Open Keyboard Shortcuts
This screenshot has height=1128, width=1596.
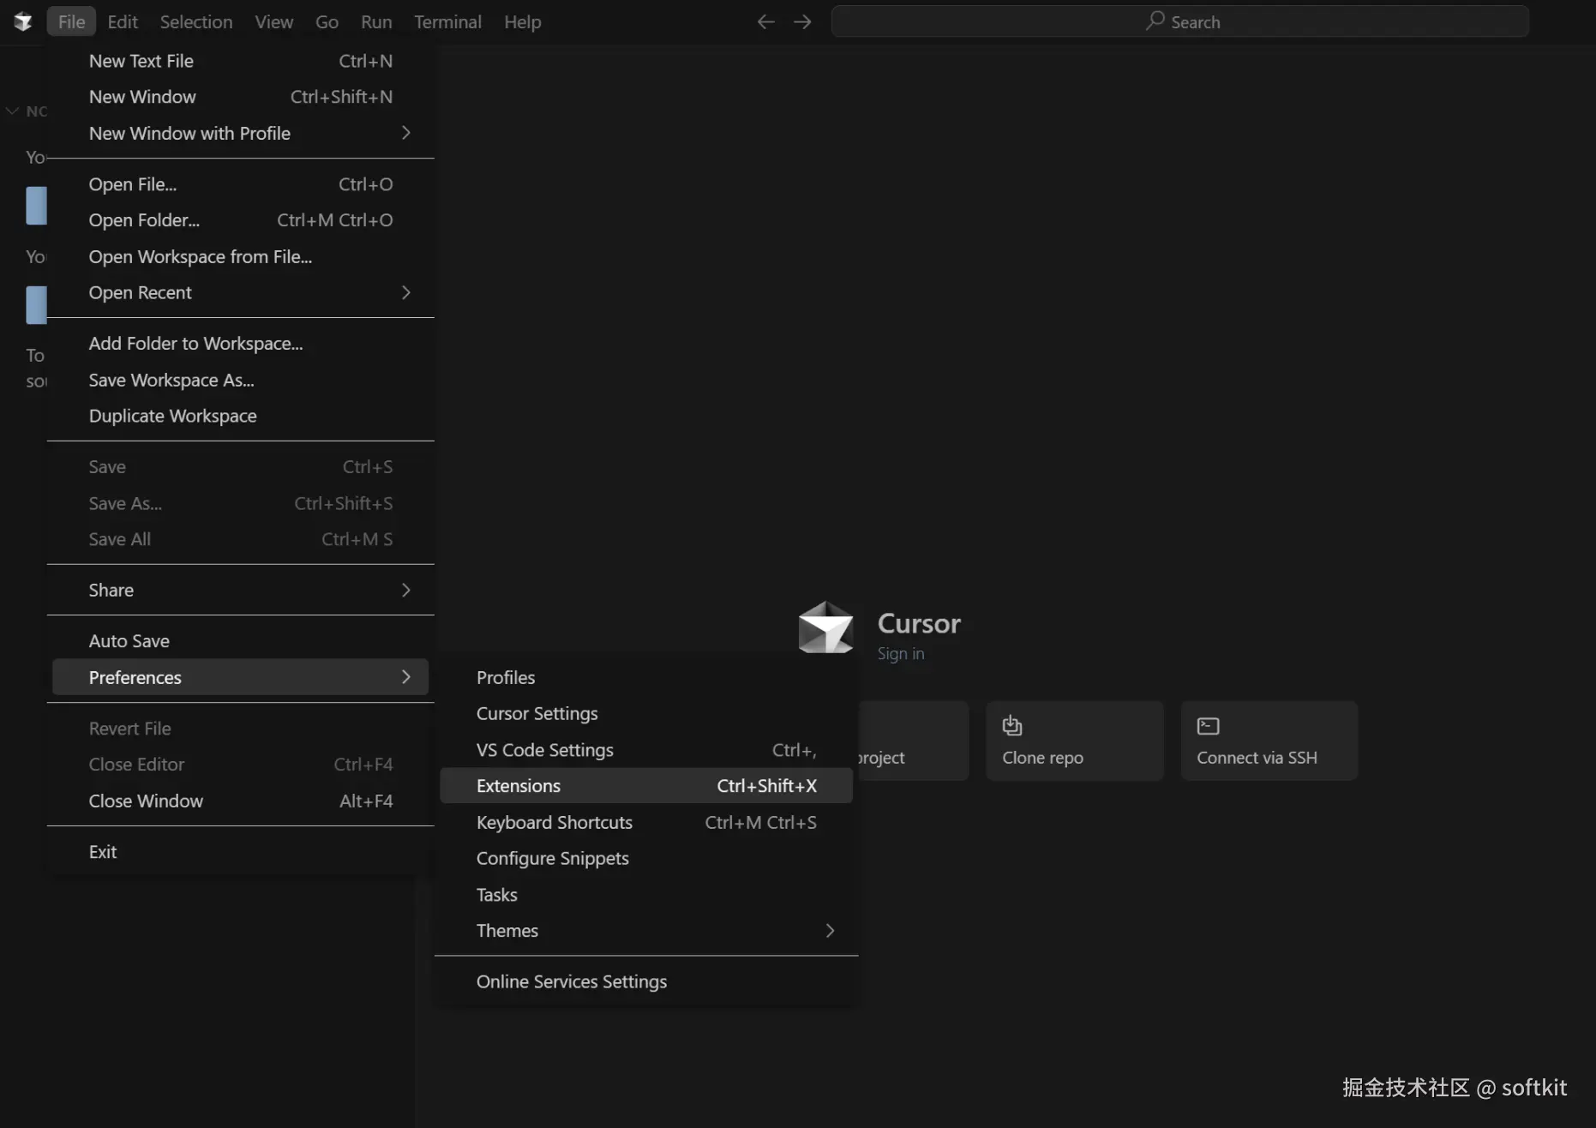[x=646, y=822]
